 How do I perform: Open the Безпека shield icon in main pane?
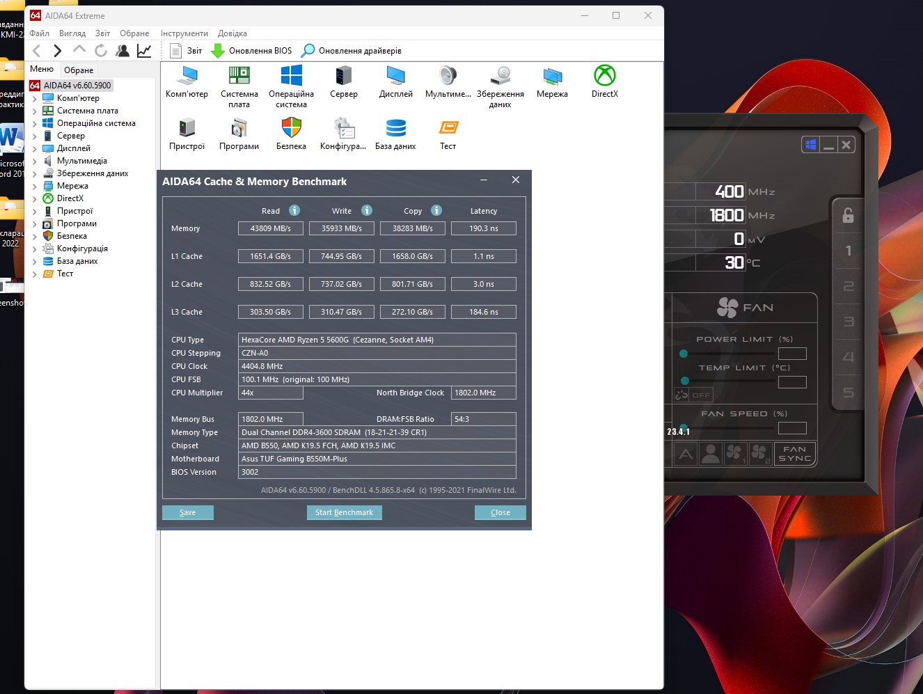291,127
